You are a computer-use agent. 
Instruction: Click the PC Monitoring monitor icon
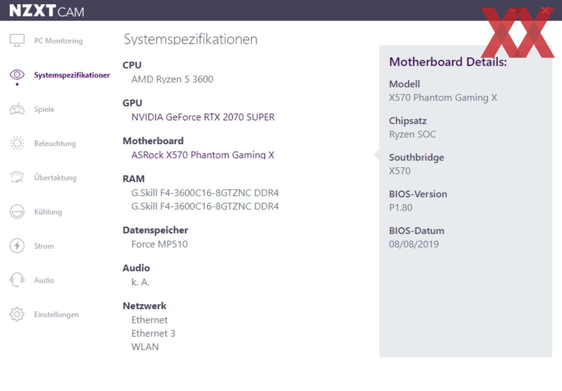pyautogui.click(x=17, y=41)
